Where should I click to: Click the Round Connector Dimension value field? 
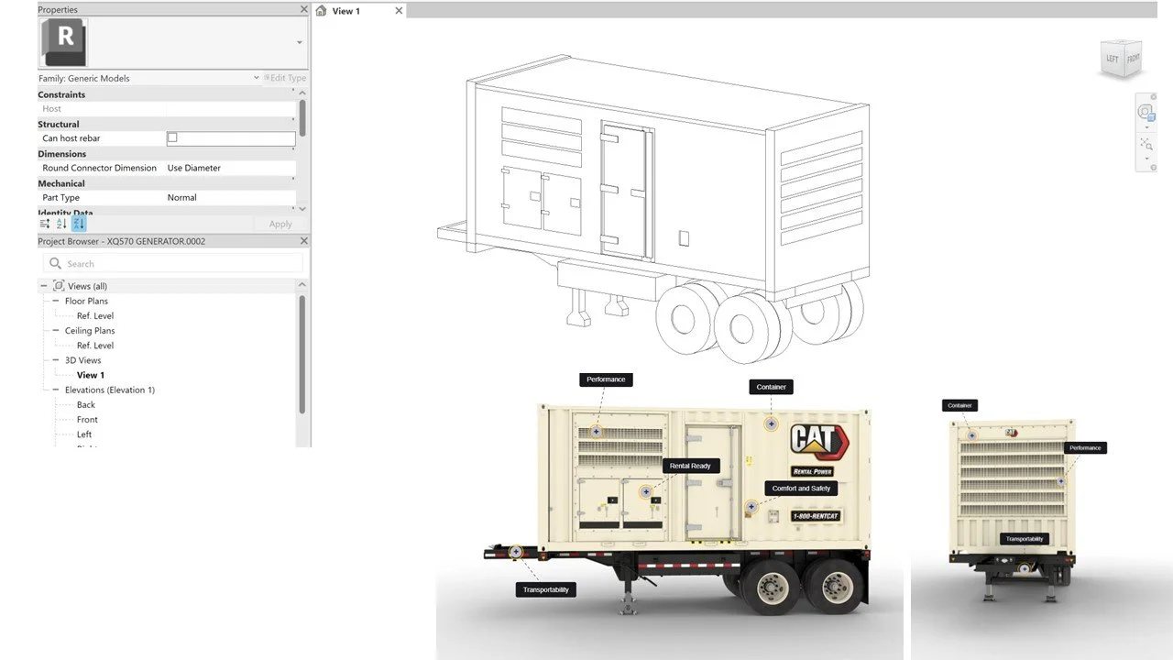[x=231, y=168]
